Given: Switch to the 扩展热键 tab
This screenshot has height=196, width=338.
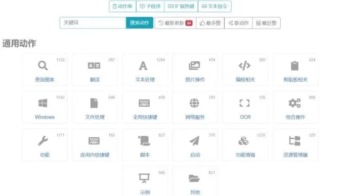Looking at the screenshot, I should 181,6.
